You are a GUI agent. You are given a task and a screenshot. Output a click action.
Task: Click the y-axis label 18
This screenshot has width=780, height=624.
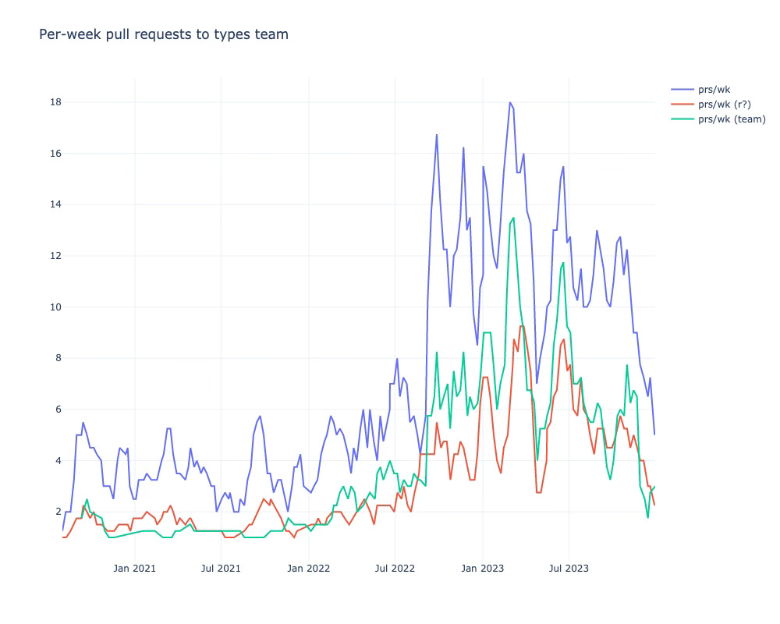(x=55, y=102)
